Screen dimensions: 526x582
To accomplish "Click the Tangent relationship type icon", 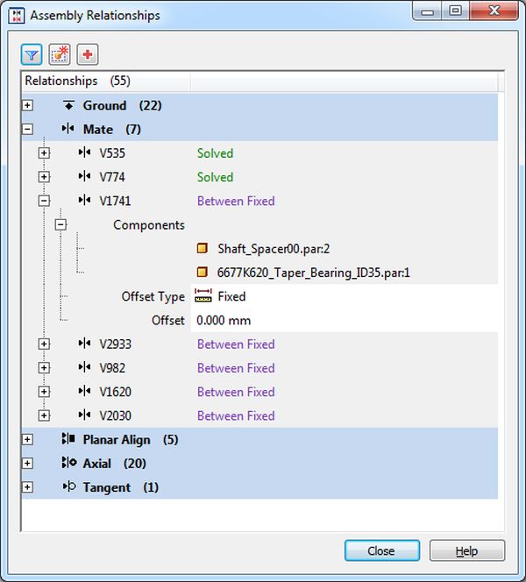I will tap(69, 486).
